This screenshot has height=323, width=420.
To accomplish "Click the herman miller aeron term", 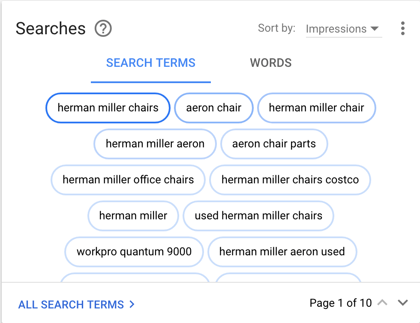I will [x=154, y=144].
